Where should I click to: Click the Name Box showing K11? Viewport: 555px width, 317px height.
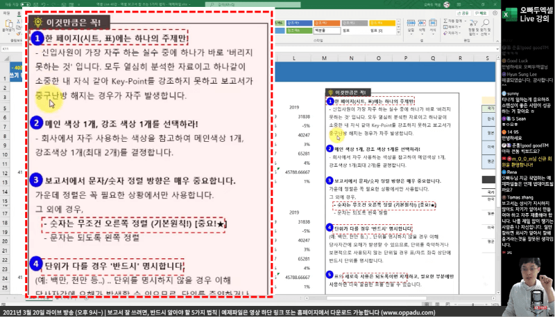[12, 49]
